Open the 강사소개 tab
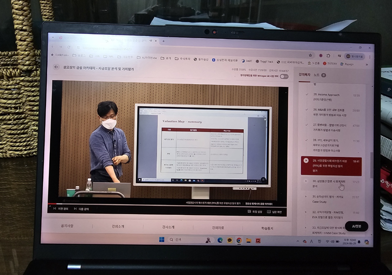 click(168, 227)
